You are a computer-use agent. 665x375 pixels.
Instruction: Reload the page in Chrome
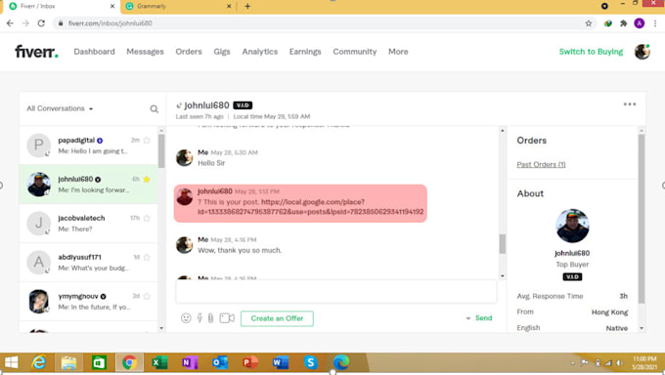(x=41, y=23)
